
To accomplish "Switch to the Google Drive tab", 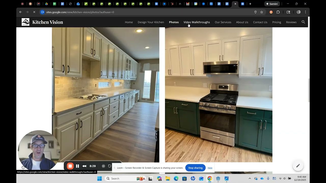I will pos(46,4).
